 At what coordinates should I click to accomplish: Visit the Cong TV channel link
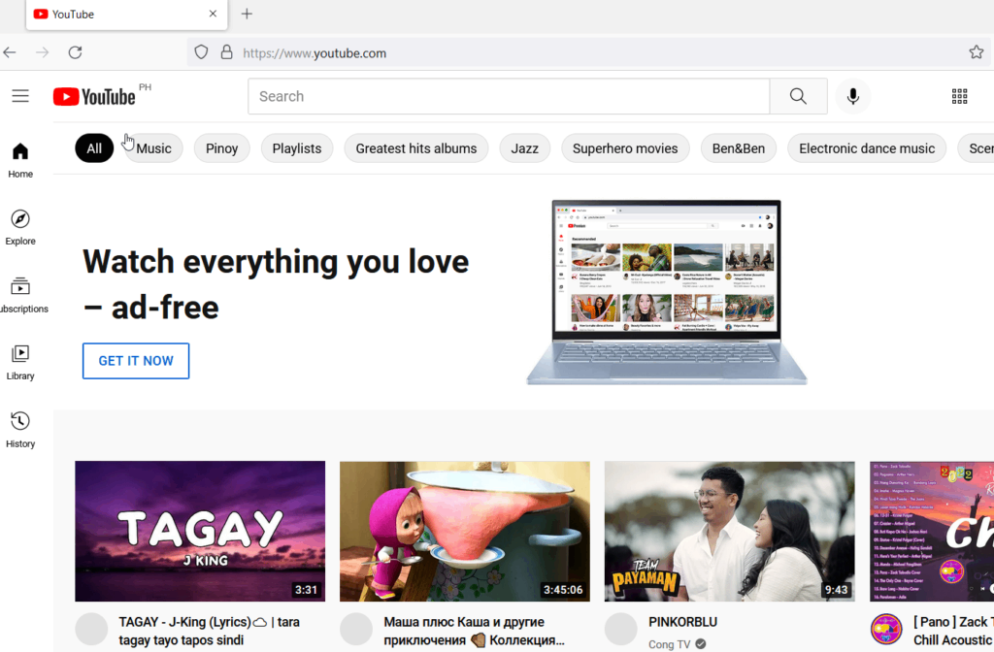670,644
